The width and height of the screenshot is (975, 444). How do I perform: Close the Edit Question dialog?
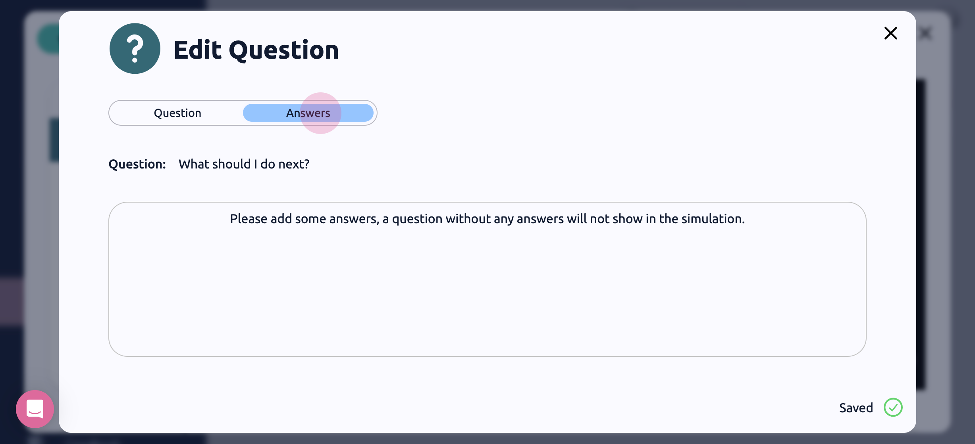point(890,33)
